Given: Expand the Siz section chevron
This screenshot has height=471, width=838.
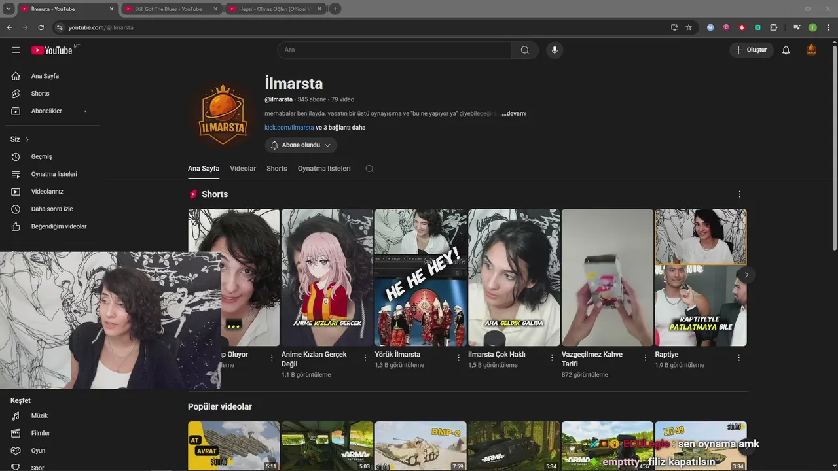Looking at the screenshot, I should (x=27, y=139).
